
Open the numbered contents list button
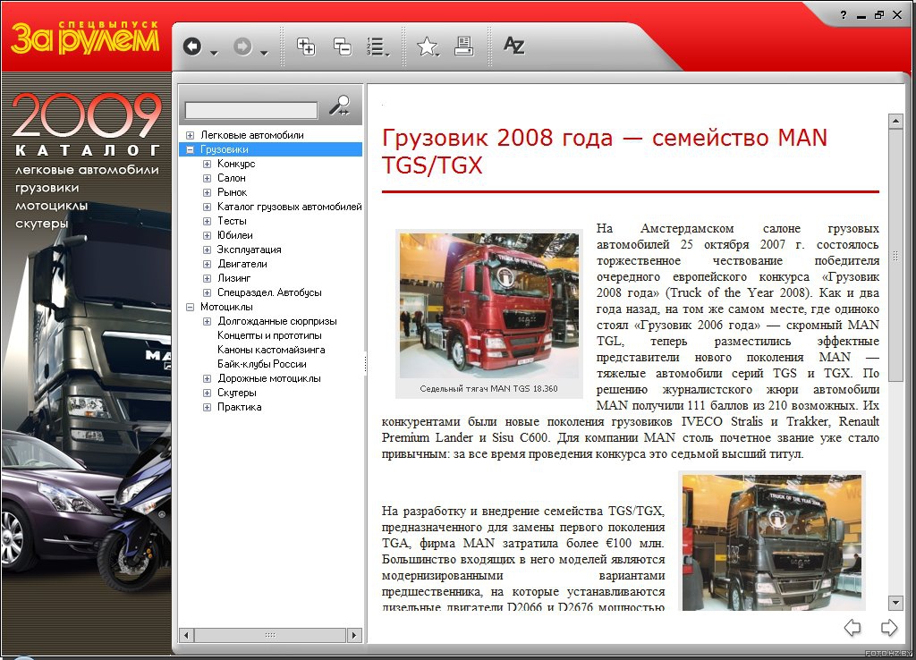(x=377, y=47)
